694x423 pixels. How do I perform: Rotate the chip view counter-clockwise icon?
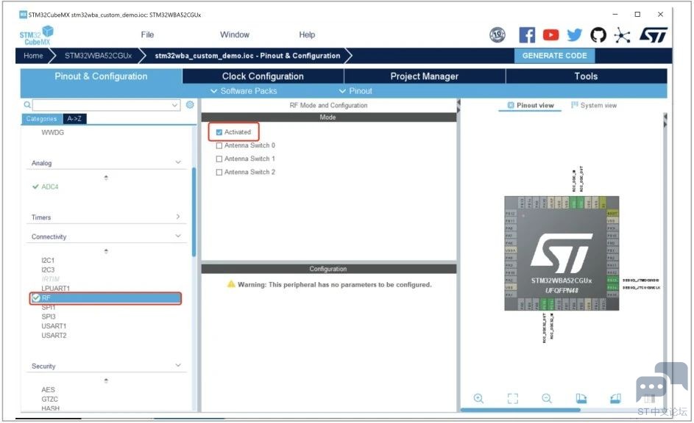615,398
